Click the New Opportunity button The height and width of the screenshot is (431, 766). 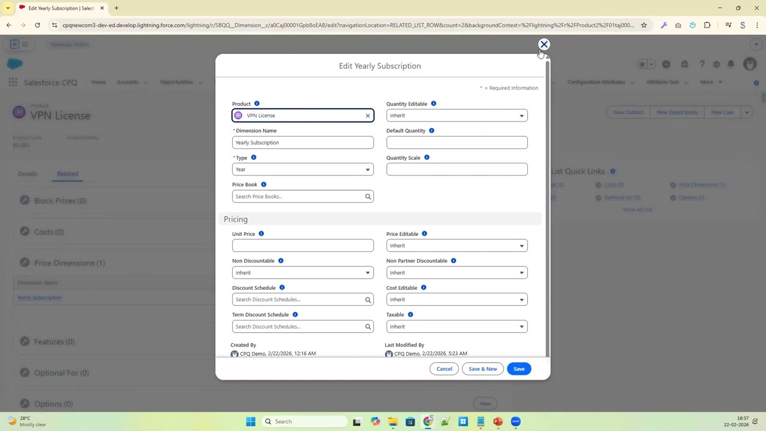click(x=677, y=112)
